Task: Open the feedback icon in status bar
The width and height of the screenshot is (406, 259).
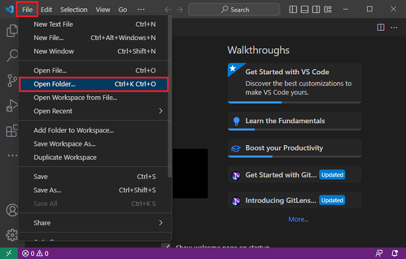Action: click(x=379, y=253)
